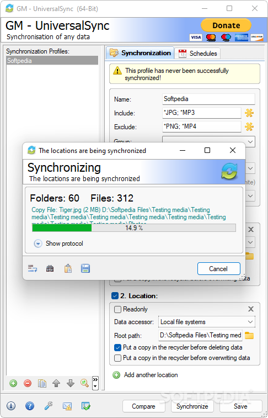This screenshot has width=268, height=418.
Task: Browse root path with the folder icon
Action: (x=249, y=335)
